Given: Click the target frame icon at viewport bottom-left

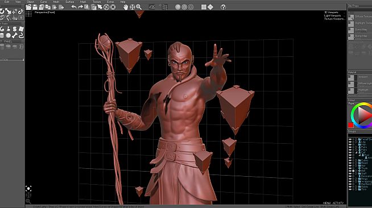Looking at the screenshot, I should (28, 189).
